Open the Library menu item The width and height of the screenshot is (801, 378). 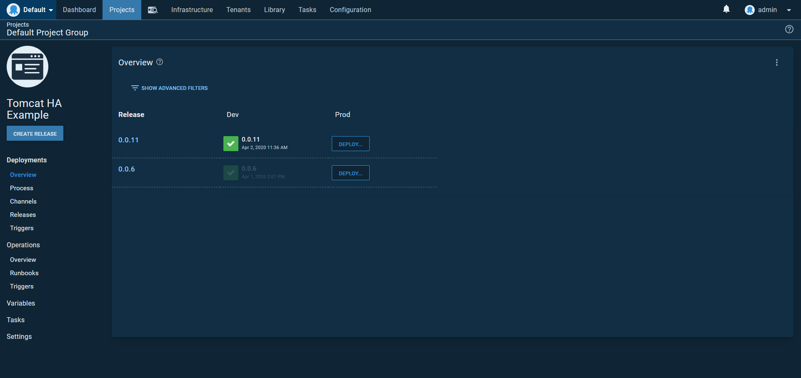pos(274,10)
